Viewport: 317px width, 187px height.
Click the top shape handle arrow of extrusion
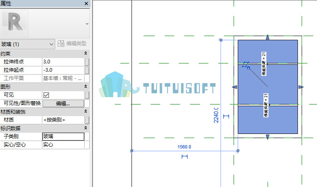(x=268, y=37)
